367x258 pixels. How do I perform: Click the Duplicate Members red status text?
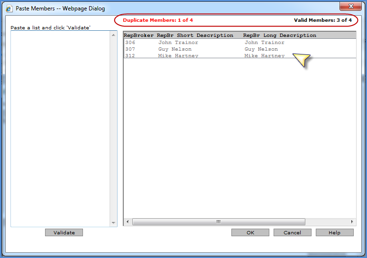pyautogui.click(x=158, y=20)
